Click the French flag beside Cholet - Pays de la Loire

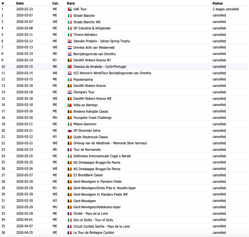click(70, 213)
